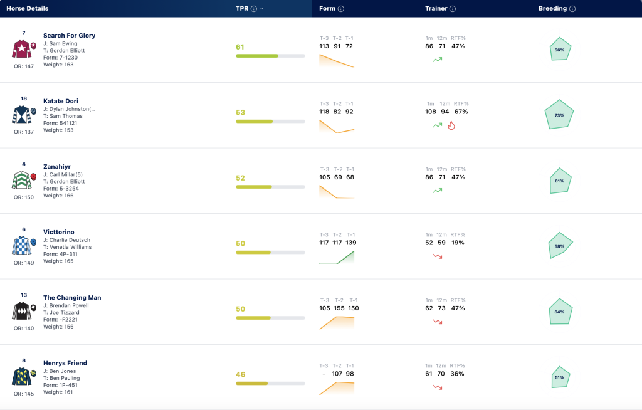The image size is (642, 410).
Task: Select the Breeding column header
Action: (552, 8)
